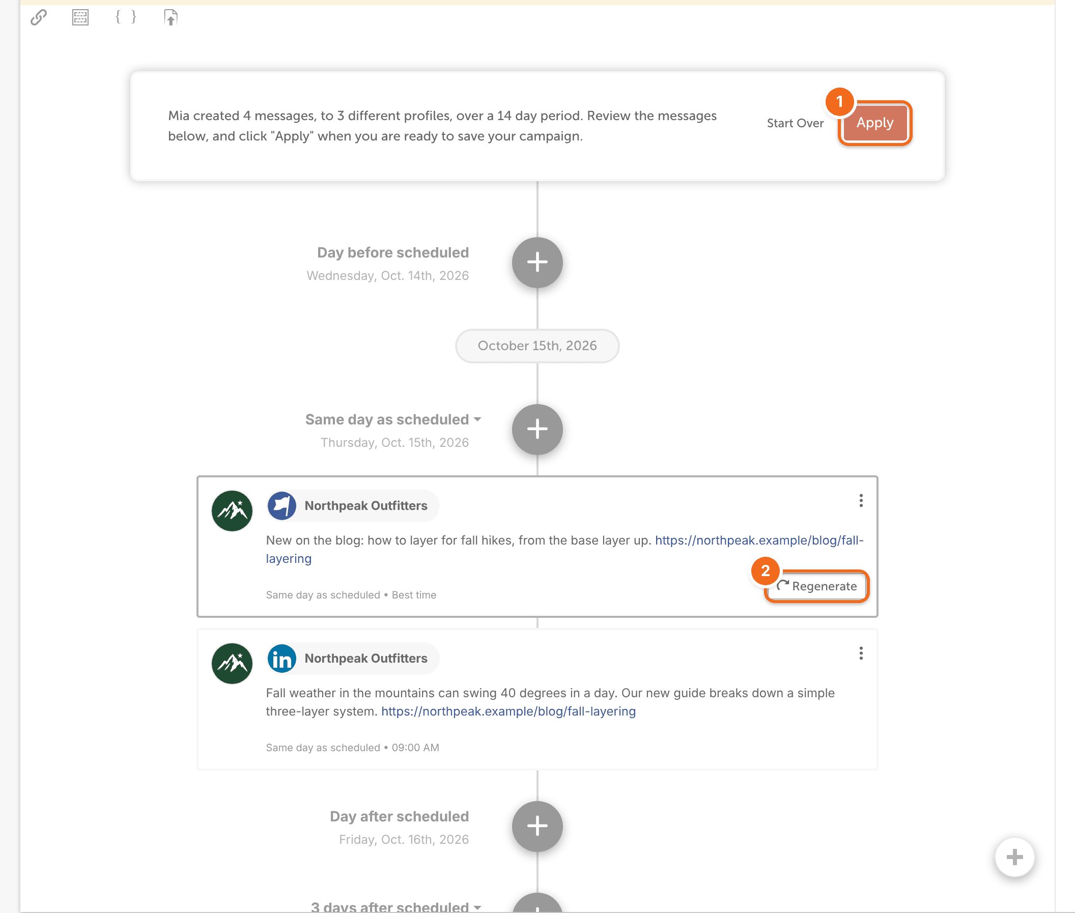This screenshot has height=913, width=1075.
Task: Open the table grid icon in the toolbar
Action: coord(80,18)
